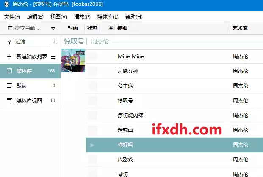263x177 pixels.
Task: Sort by the 标题 column header
Action: coord(172,28)
